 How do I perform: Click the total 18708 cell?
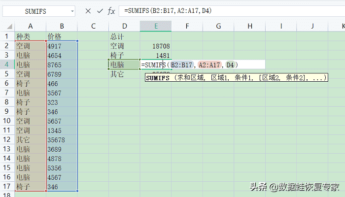[x=156, y=46]
